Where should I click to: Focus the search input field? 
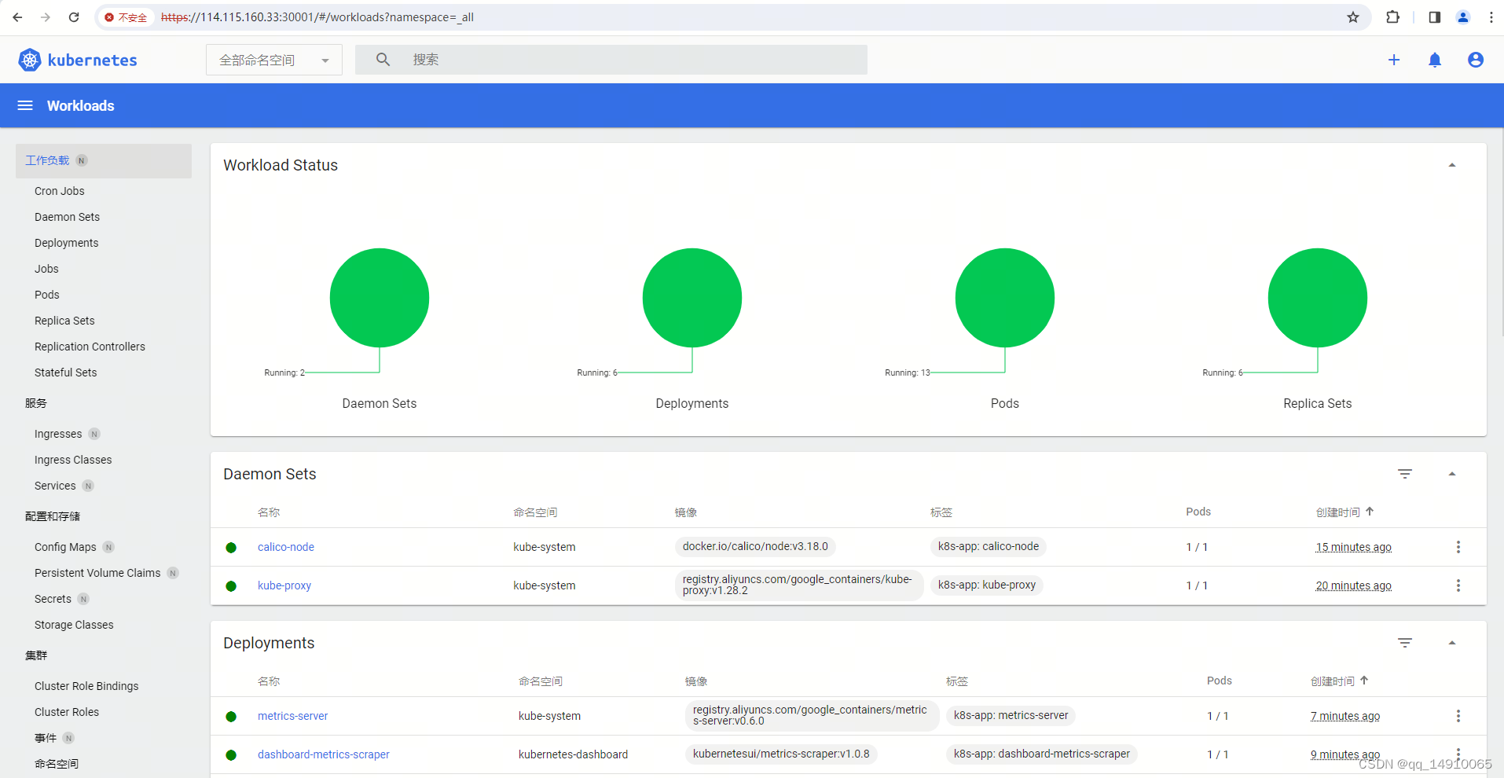coord(611,60)
